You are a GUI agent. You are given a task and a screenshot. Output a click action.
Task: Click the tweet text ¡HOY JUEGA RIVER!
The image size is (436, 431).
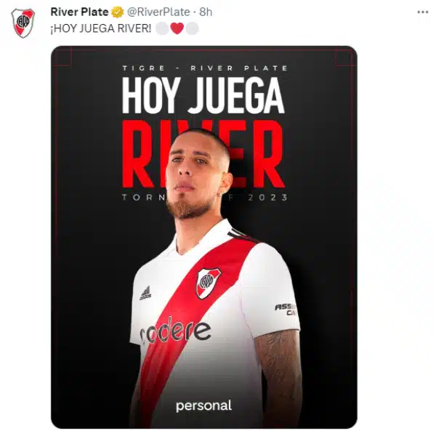tap(101, 28)
